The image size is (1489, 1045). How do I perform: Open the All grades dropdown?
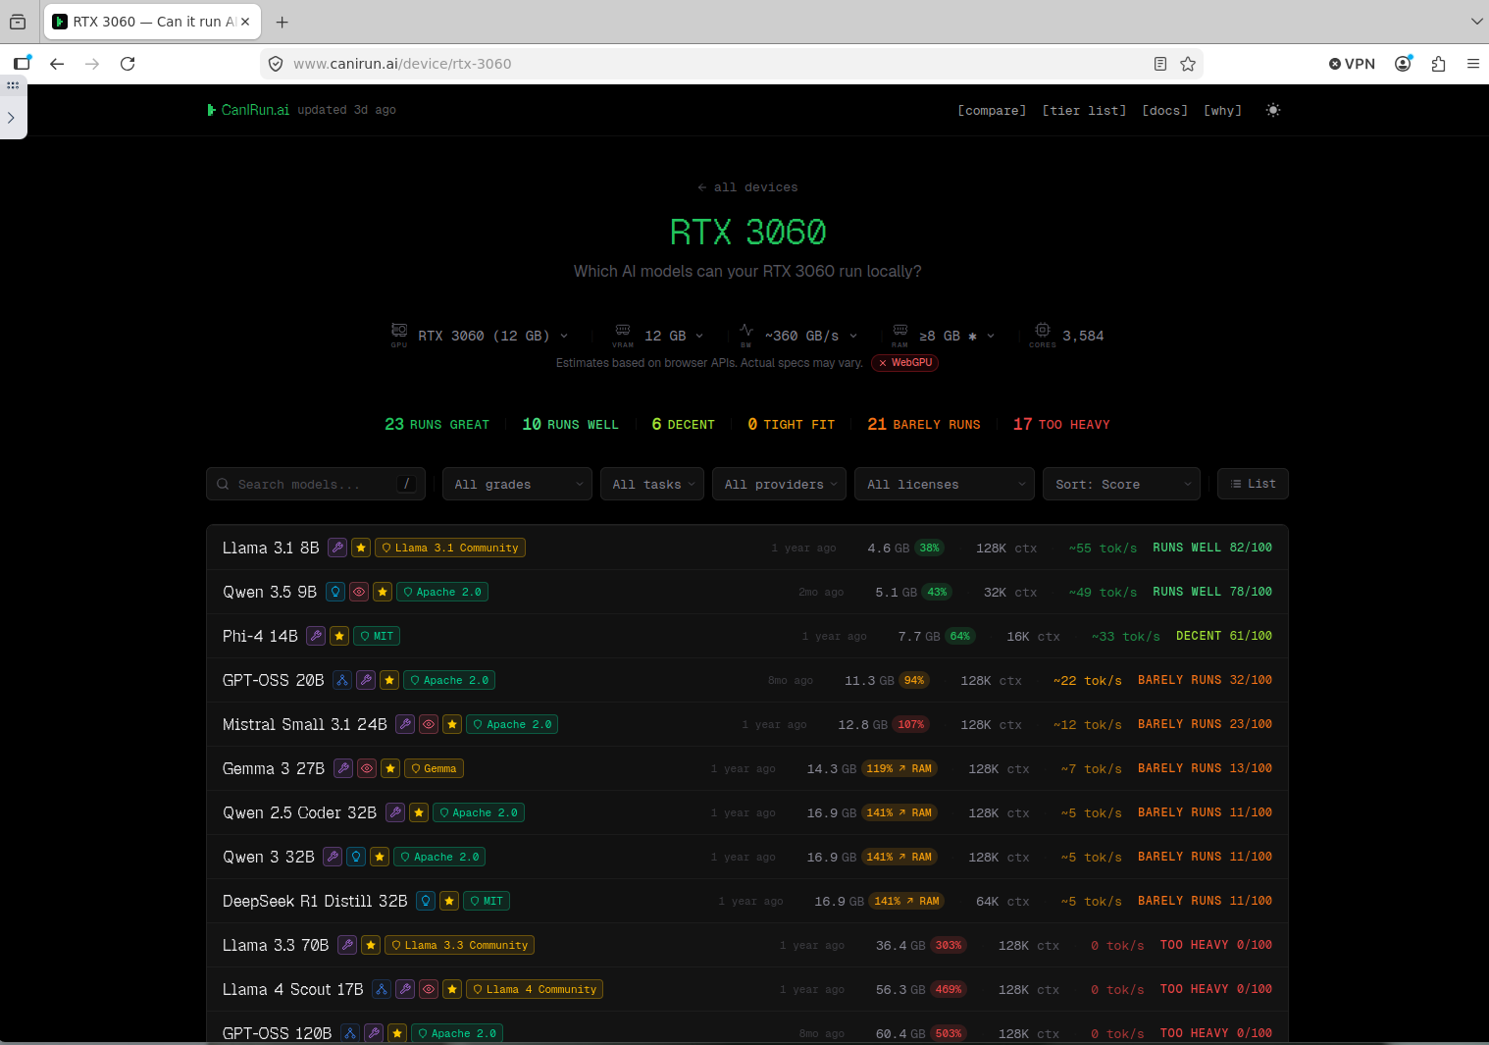pyautogui.click(x=517, y=484)
